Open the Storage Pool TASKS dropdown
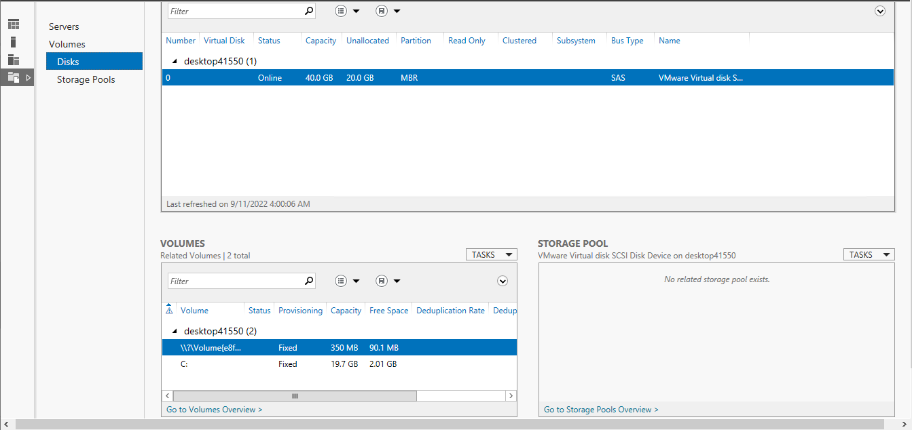 click(x=869, y=255)
